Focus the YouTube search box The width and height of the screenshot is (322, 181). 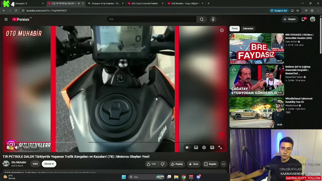[152, 19]
